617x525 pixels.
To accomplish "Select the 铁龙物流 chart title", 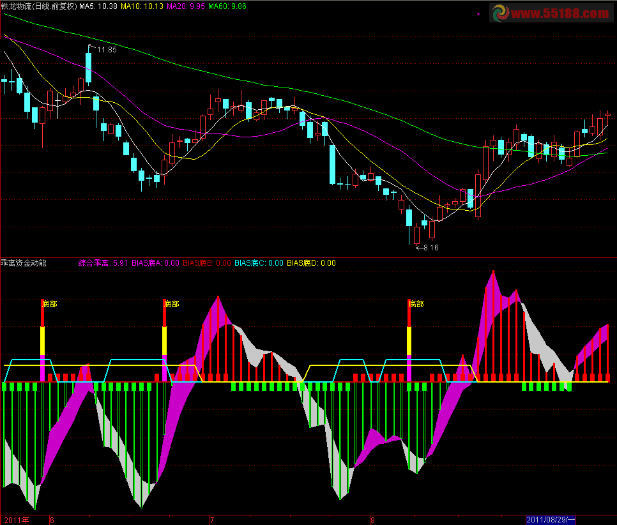I will click(38, 6).
